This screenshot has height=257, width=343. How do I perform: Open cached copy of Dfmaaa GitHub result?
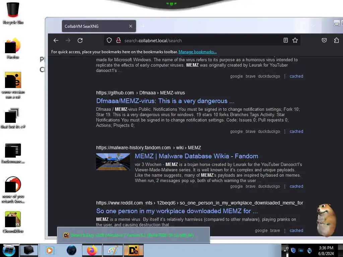tap(296, 131)
